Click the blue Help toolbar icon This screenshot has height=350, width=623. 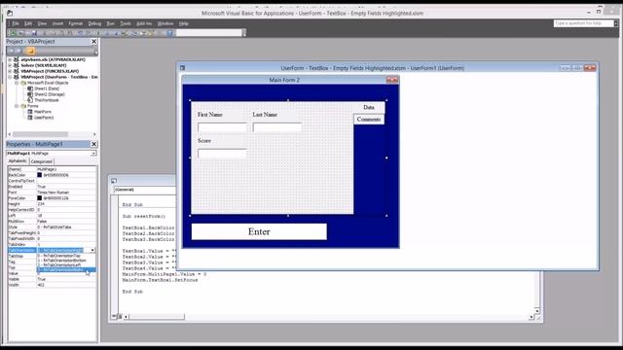point(169,33)
